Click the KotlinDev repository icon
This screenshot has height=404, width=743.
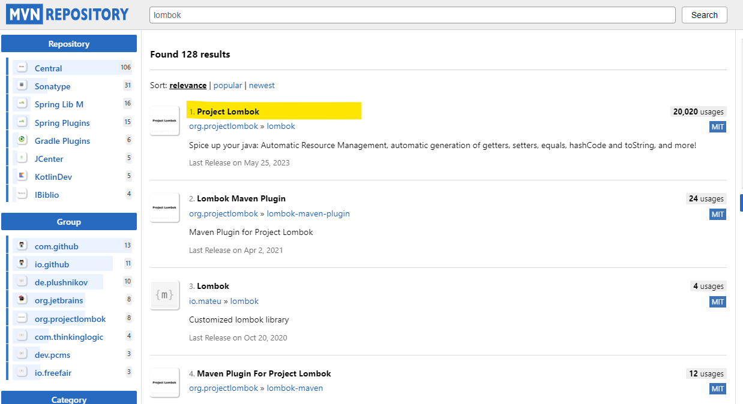coord(22,176)
